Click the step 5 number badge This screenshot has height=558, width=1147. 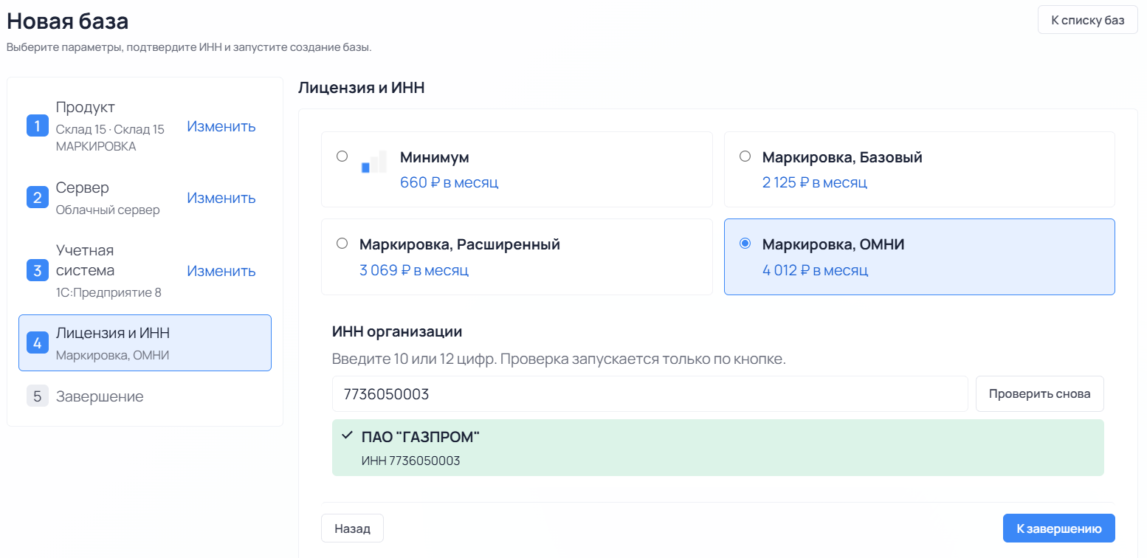[37, 396]
